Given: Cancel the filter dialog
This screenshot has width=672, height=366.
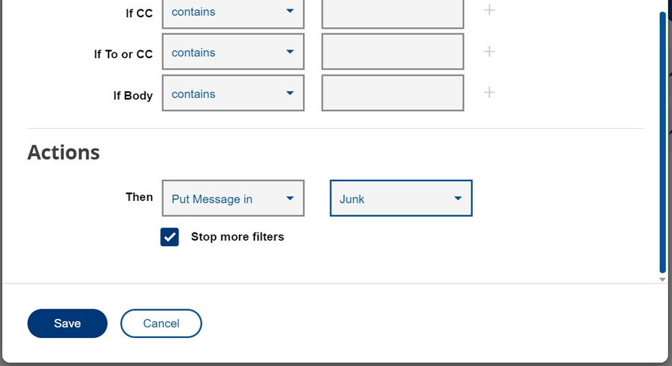Looking at the screenshot, I should 161,324.
